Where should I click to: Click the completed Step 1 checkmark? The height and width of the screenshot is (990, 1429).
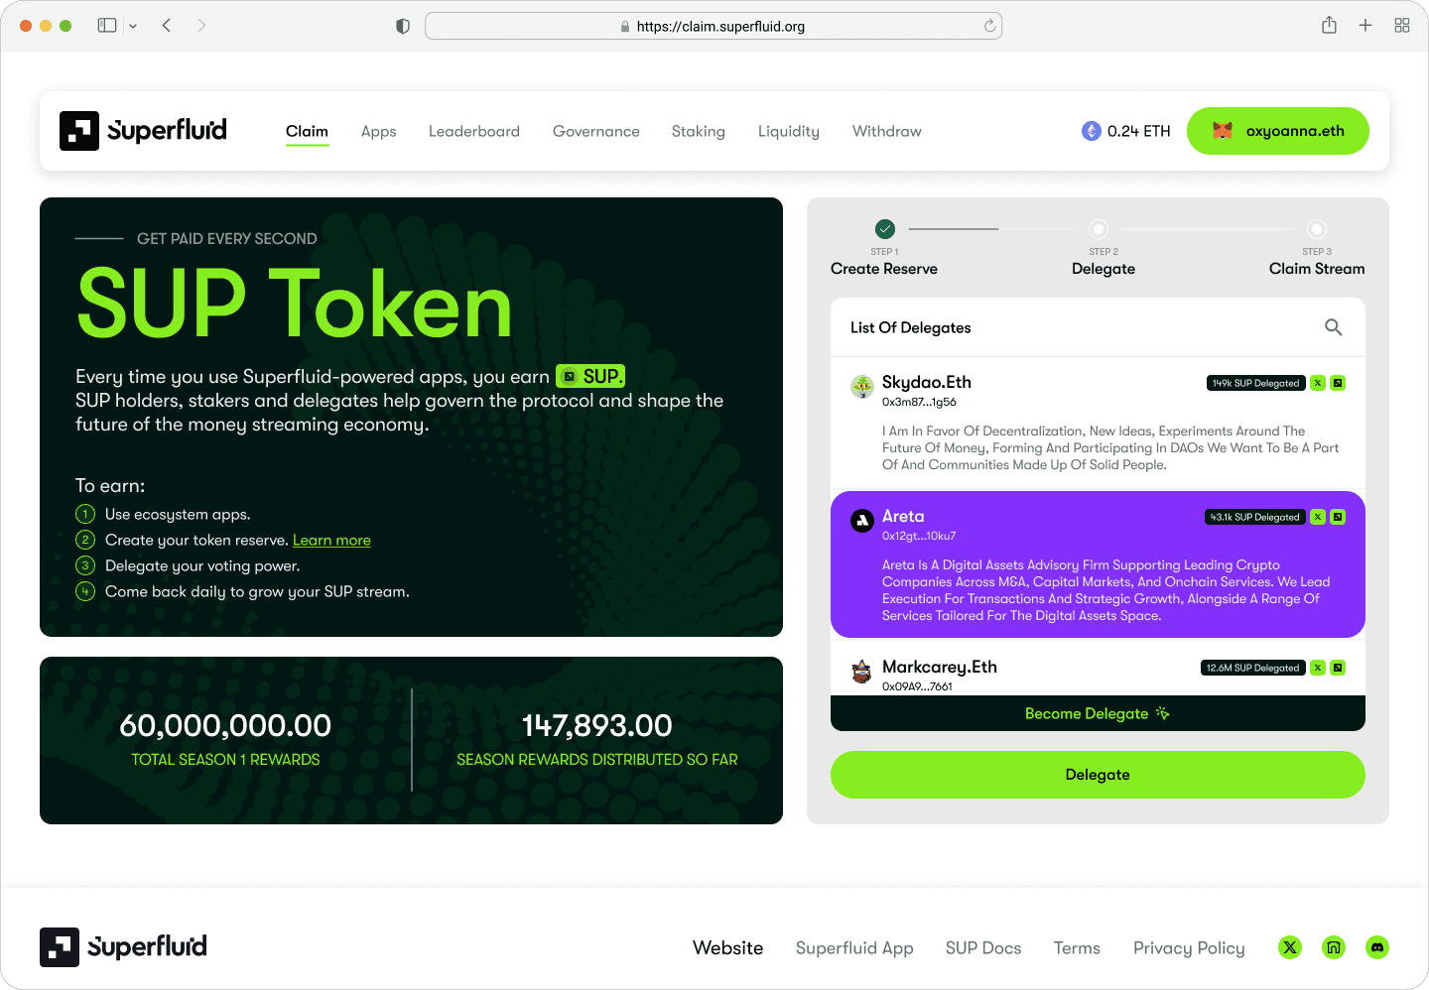coord(885,228)
